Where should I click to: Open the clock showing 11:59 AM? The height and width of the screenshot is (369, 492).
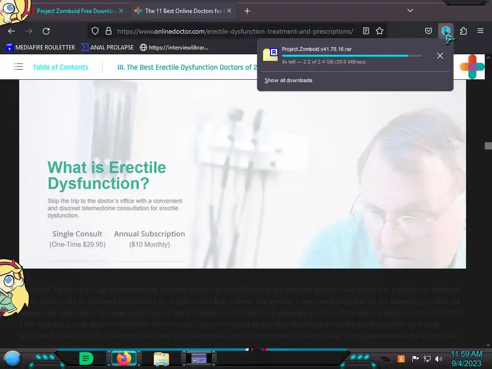[x=466, y=358]
